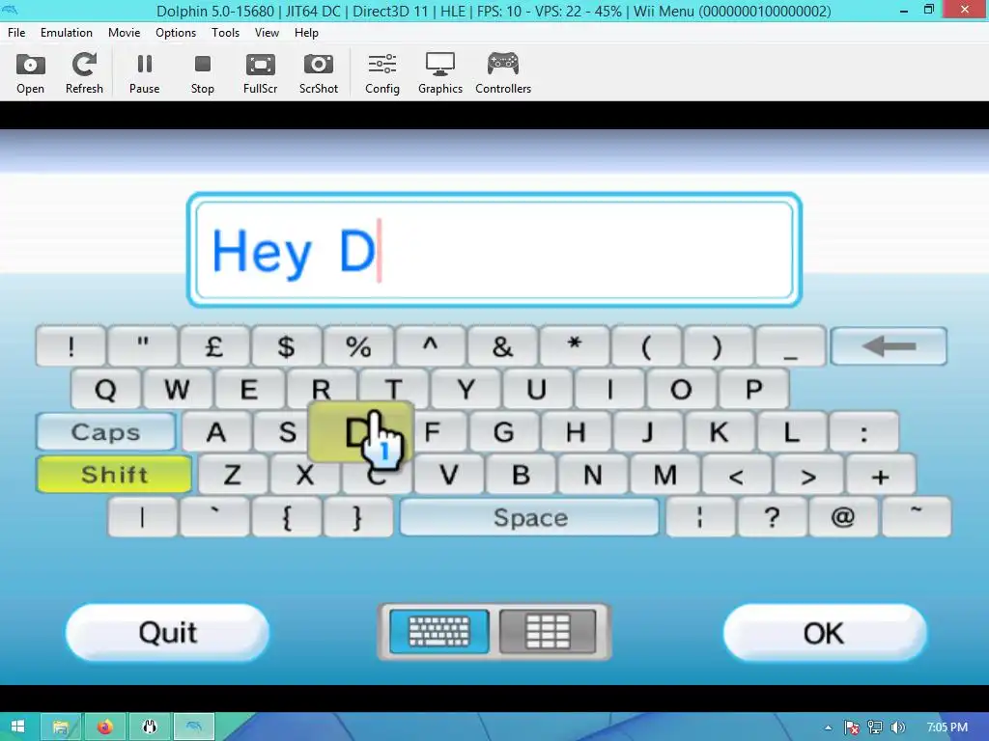Open the Help menu
989x741 pixels.
[x=306, y=33]
